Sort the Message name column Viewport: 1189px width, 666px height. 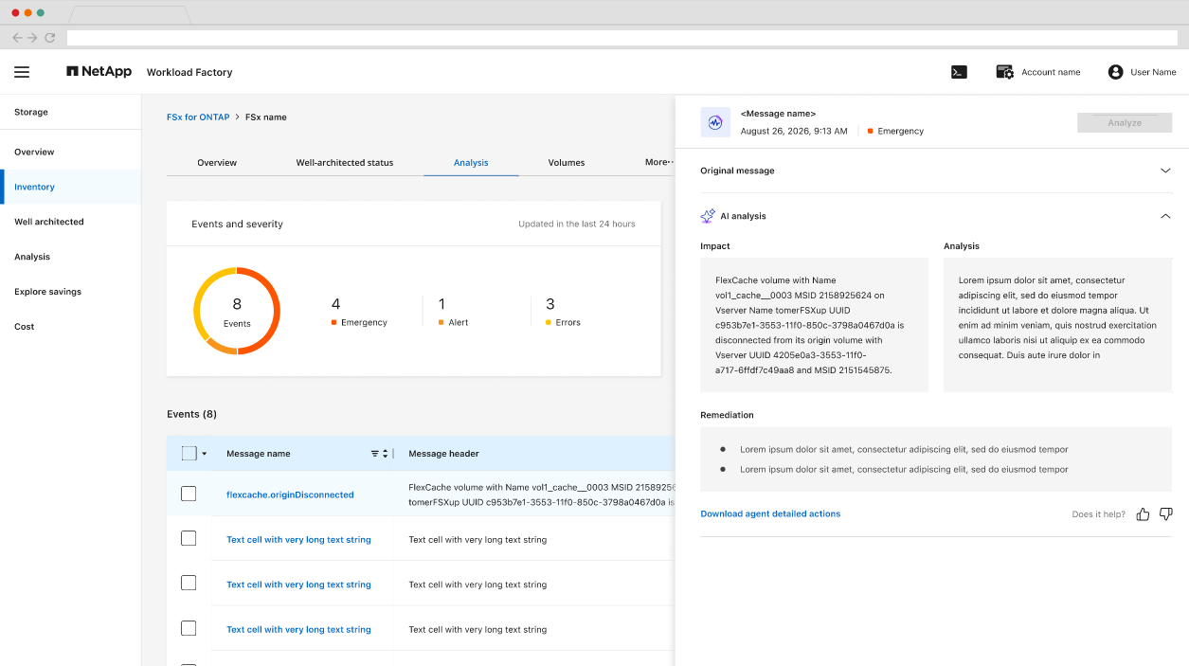385,454
